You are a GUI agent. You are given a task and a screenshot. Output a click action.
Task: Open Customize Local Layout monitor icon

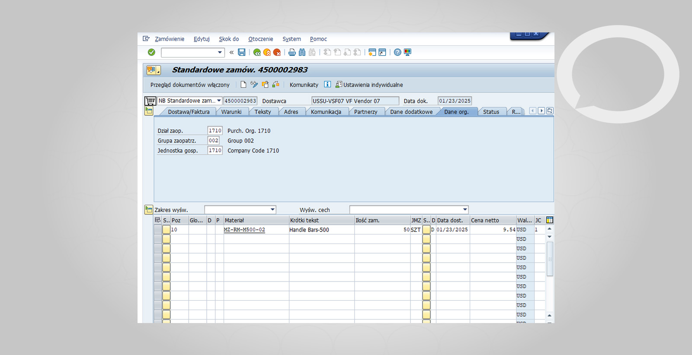(x=407, y=52)
